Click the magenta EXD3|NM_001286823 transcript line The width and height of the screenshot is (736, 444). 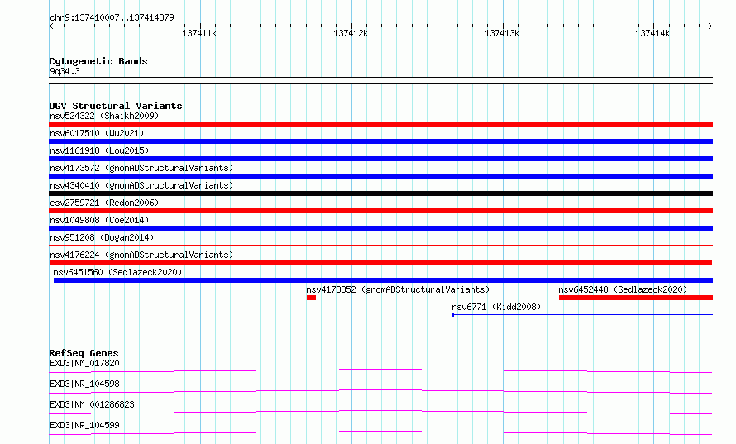click(x=380, y=412)
